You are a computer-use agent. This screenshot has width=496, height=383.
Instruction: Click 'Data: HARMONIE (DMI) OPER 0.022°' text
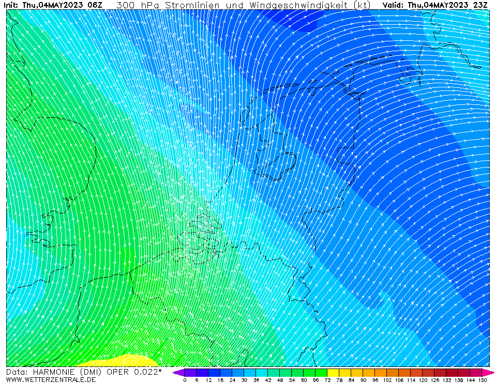[84, 372]
